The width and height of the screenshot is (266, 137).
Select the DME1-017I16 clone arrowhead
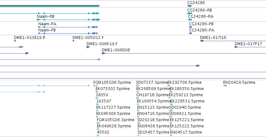(x=202, y=41)
